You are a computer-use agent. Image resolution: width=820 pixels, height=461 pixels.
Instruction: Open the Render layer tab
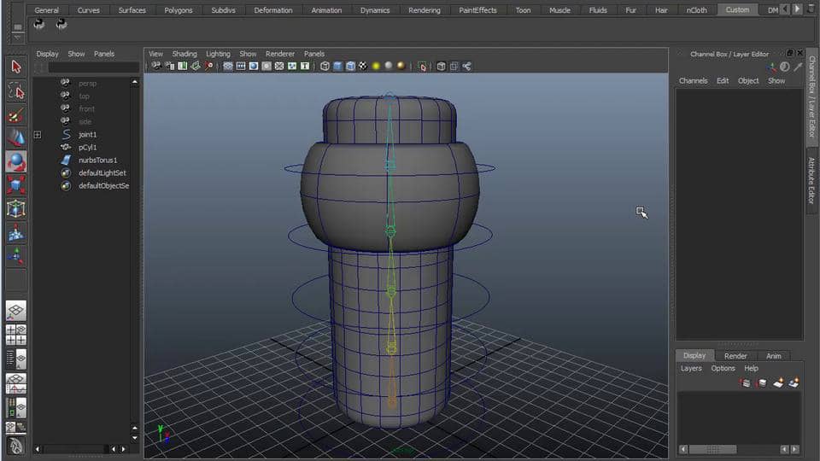point(735,356)
